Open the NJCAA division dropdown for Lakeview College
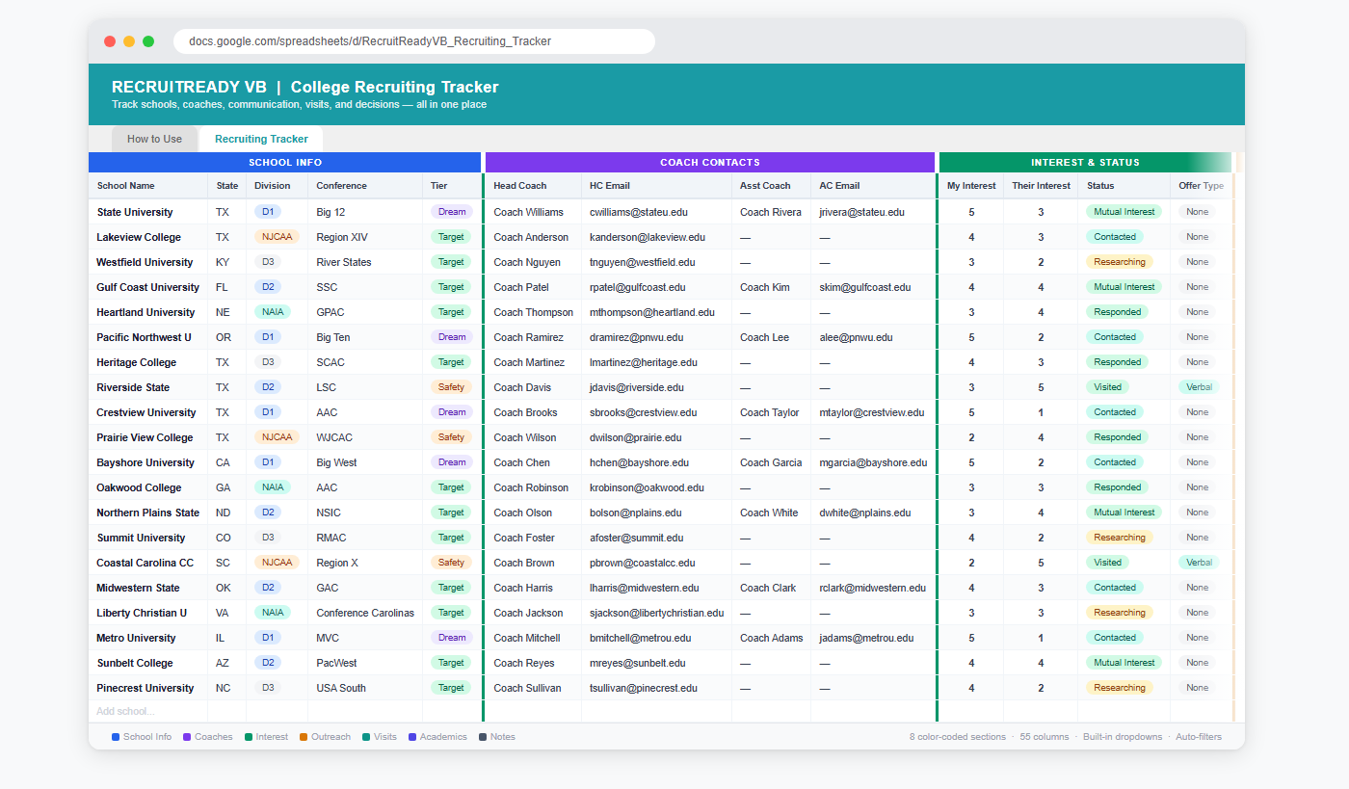Image resolution: width=1349 pixels, height=789 pixels. click(x=277, y=237)
